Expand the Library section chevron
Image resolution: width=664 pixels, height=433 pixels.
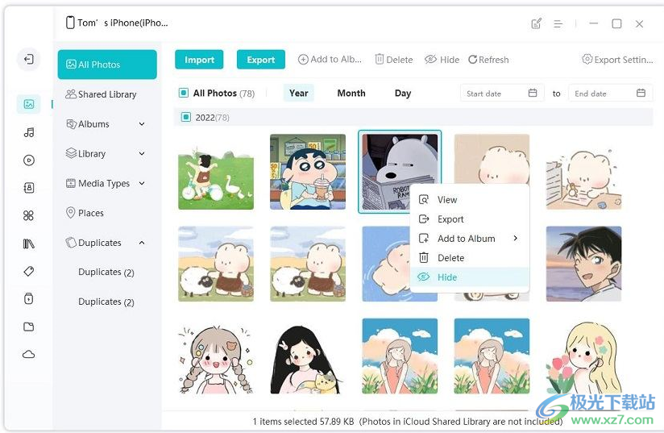coord(142,154)
